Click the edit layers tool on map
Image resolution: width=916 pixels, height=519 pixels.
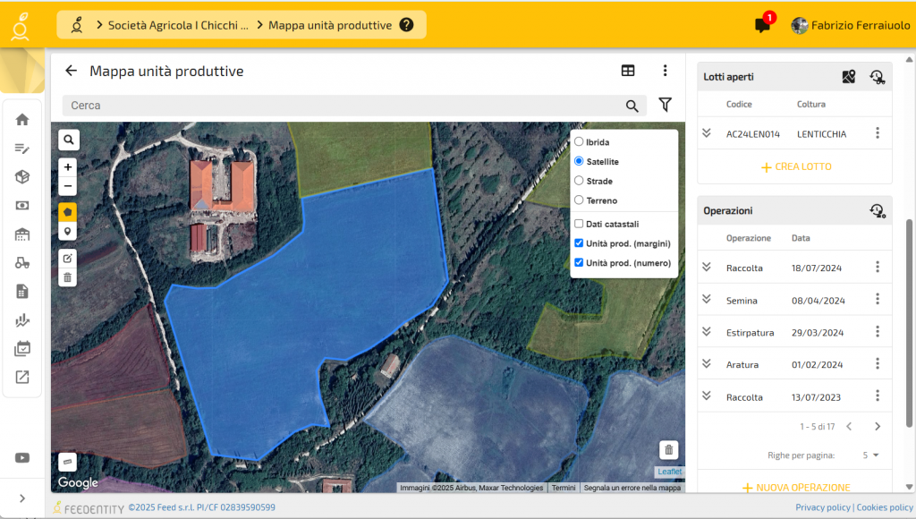pos(69,258)
